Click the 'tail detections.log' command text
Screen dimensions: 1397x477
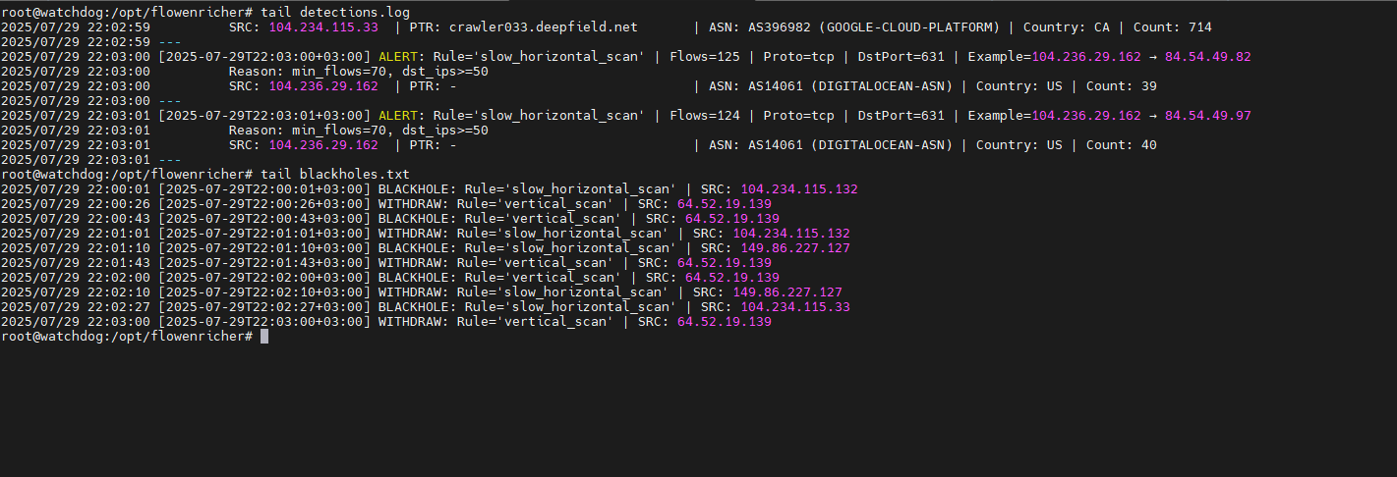335,12
